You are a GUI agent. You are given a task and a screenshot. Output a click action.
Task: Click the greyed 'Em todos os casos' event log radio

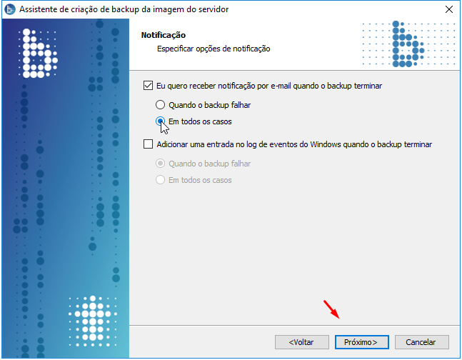click(160, 180)
